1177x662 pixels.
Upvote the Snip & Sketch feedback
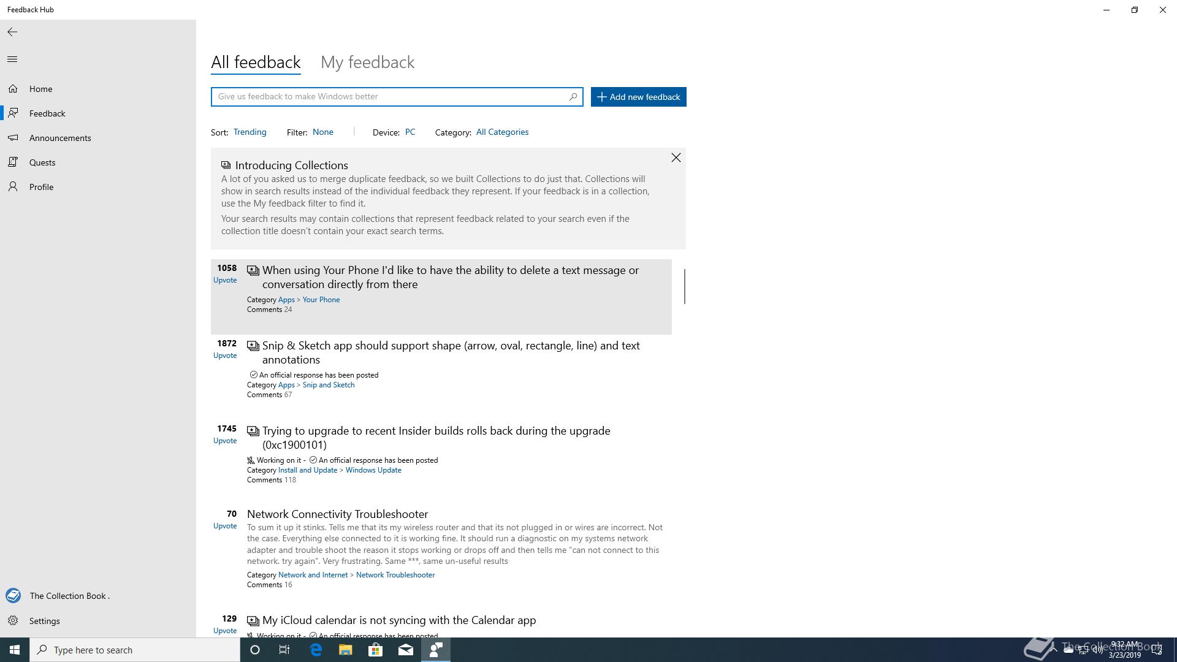pos(225,356)
